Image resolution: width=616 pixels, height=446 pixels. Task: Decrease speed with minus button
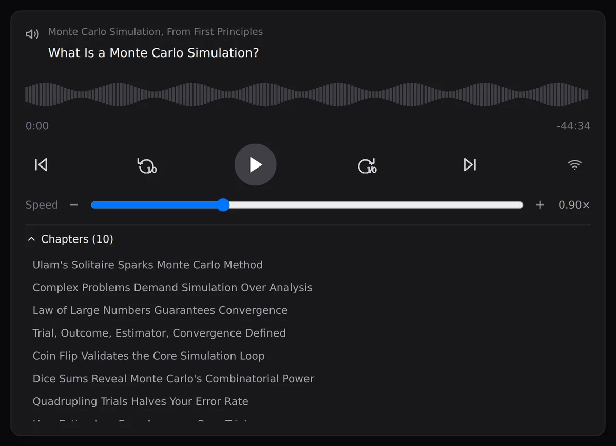pos(74,205)
